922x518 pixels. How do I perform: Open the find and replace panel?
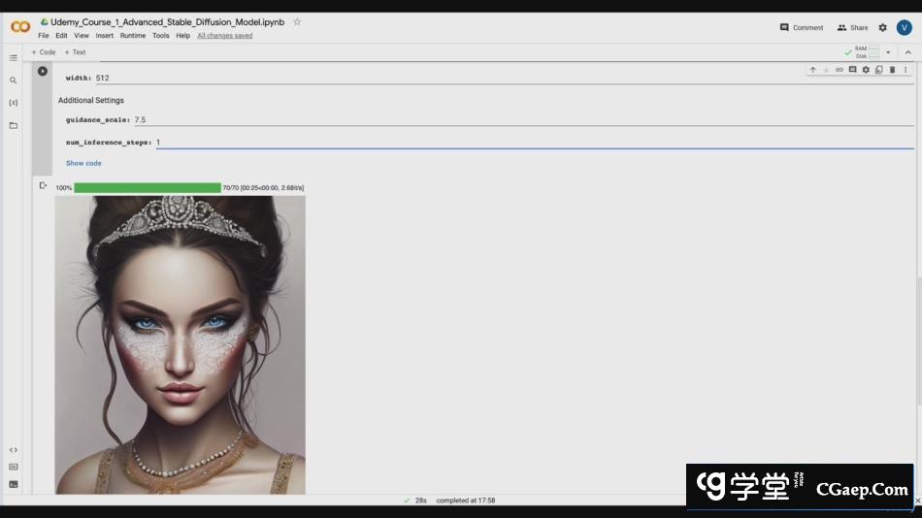(14, 81)
